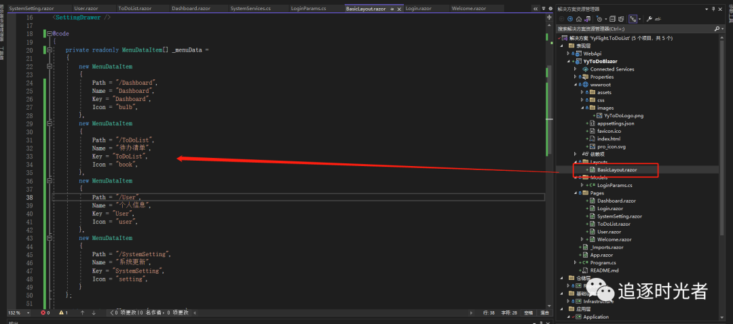Select ToDoList.razor under Pages folder
This screenshot has width=733, height=324.
click(x=614, y=224)
